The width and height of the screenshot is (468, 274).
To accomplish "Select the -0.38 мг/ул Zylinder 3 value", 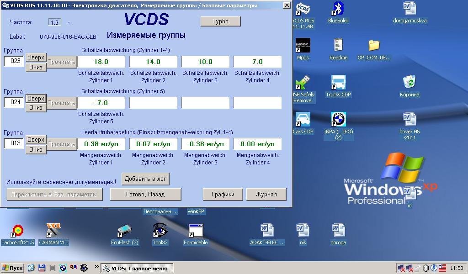I will click(x=205, y=144).
